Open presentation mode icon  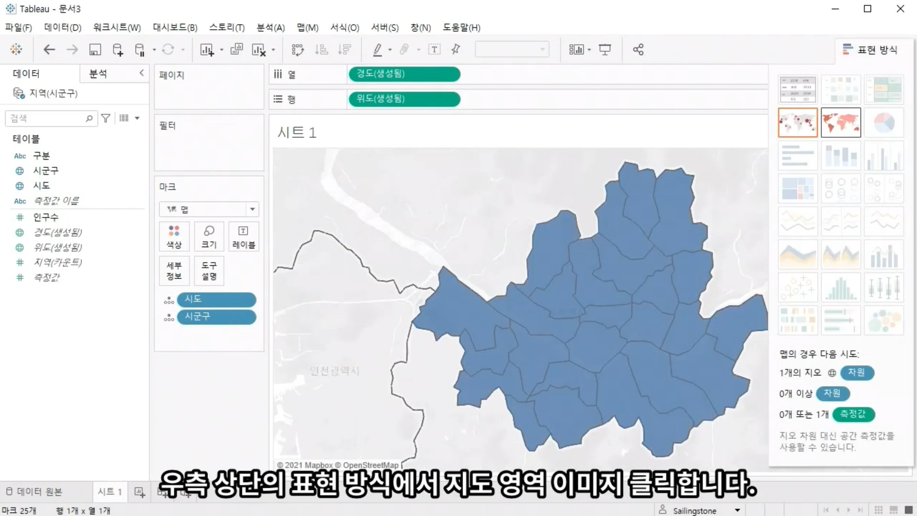click(x=605, y=50)
